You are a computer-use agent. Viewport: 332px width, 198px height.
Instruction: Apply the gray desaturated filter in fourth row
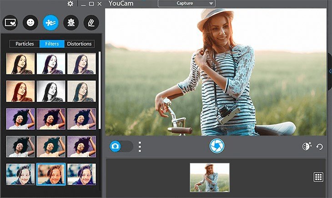pyautogui.click(x=20, y=147)
